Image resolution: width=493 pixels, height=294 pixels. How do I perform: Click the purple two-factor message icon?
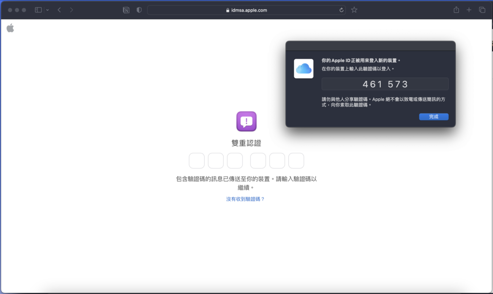click(246, 121)
